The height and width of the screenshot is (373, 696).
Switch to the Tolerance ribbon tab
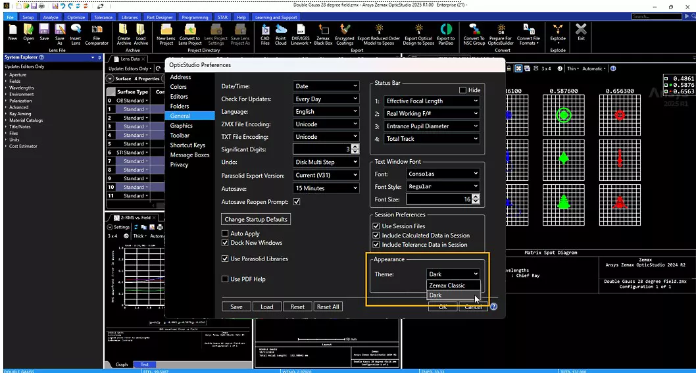103,17
